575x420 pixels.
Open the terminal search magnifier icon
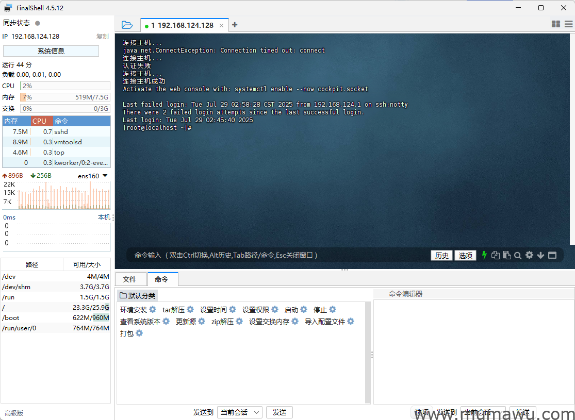(518, 255)
